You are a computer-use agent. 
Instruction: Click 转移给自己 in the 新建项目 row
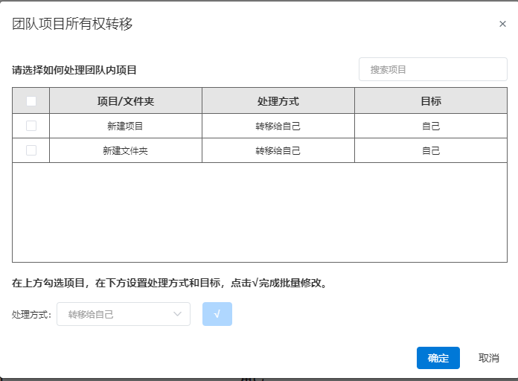click(278, 126)
